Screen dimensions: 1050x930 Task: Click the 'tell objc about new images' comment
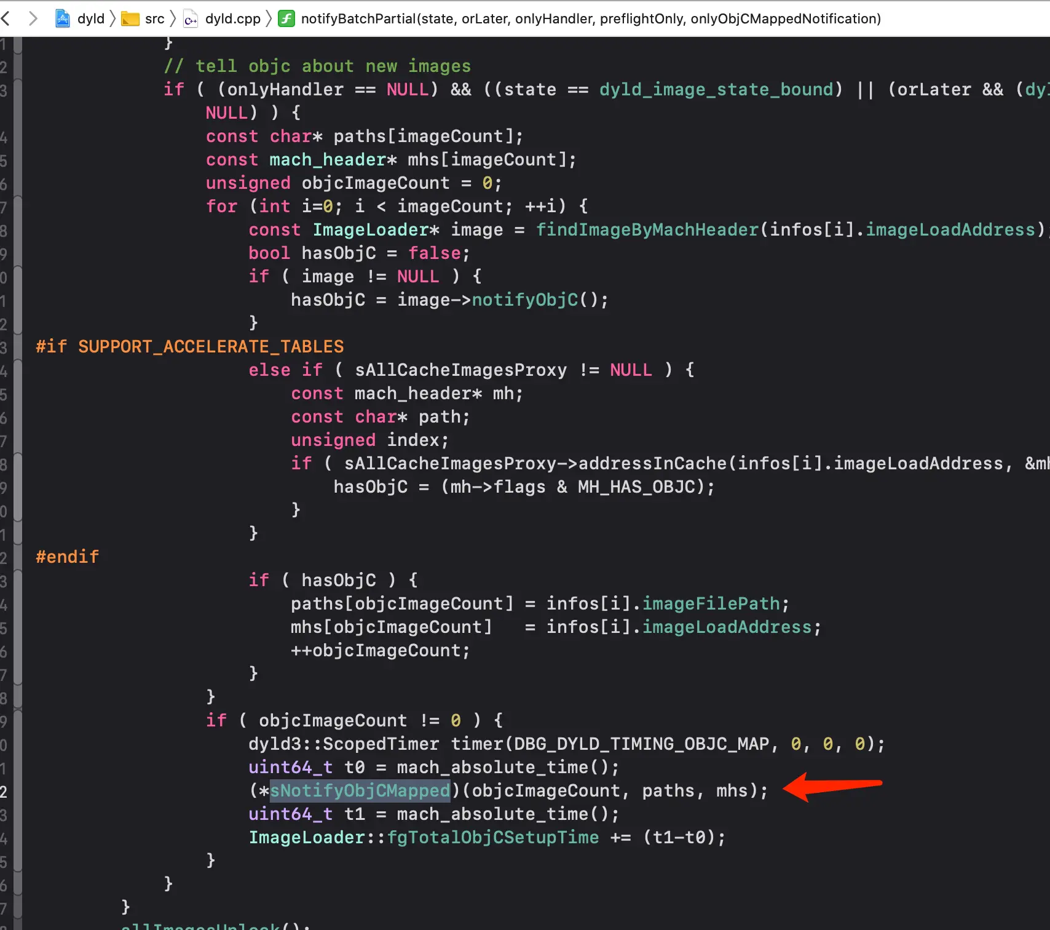(x=318, y=66)
